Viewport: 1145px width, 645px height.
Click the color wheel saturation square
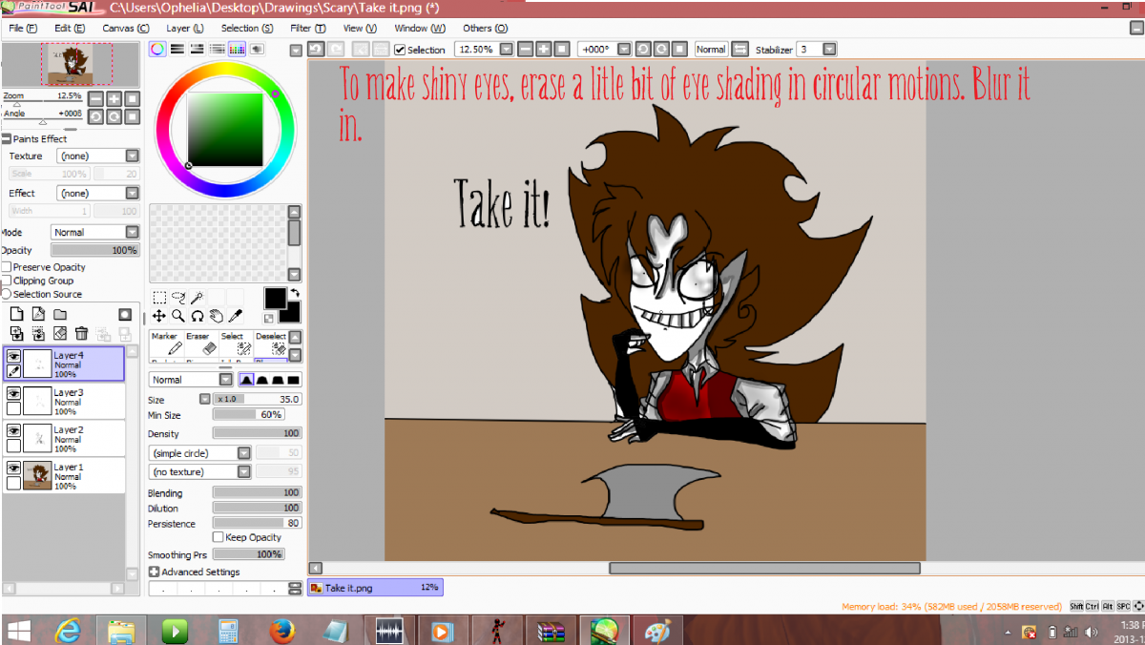(x=225, y=130)
